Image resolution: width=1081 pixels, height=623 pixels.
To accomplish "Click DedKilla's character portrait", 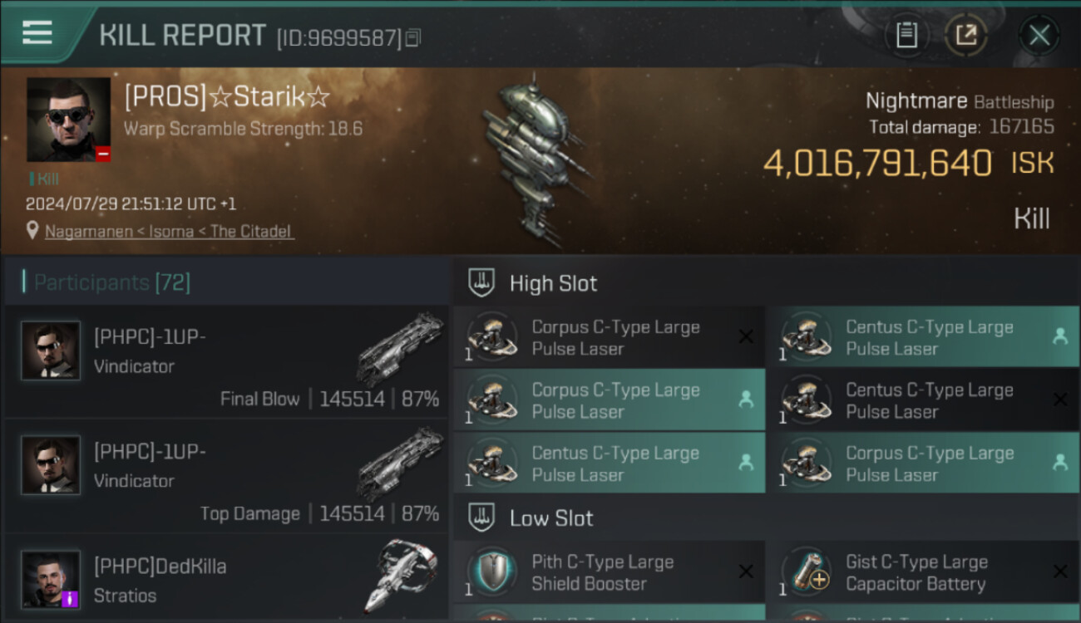I will click(51, 579).
